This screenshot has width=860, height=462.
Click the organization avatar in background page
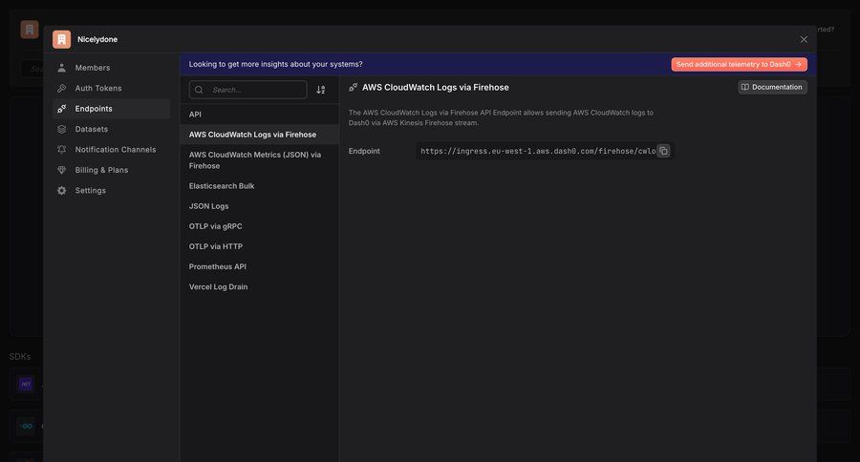30,30
